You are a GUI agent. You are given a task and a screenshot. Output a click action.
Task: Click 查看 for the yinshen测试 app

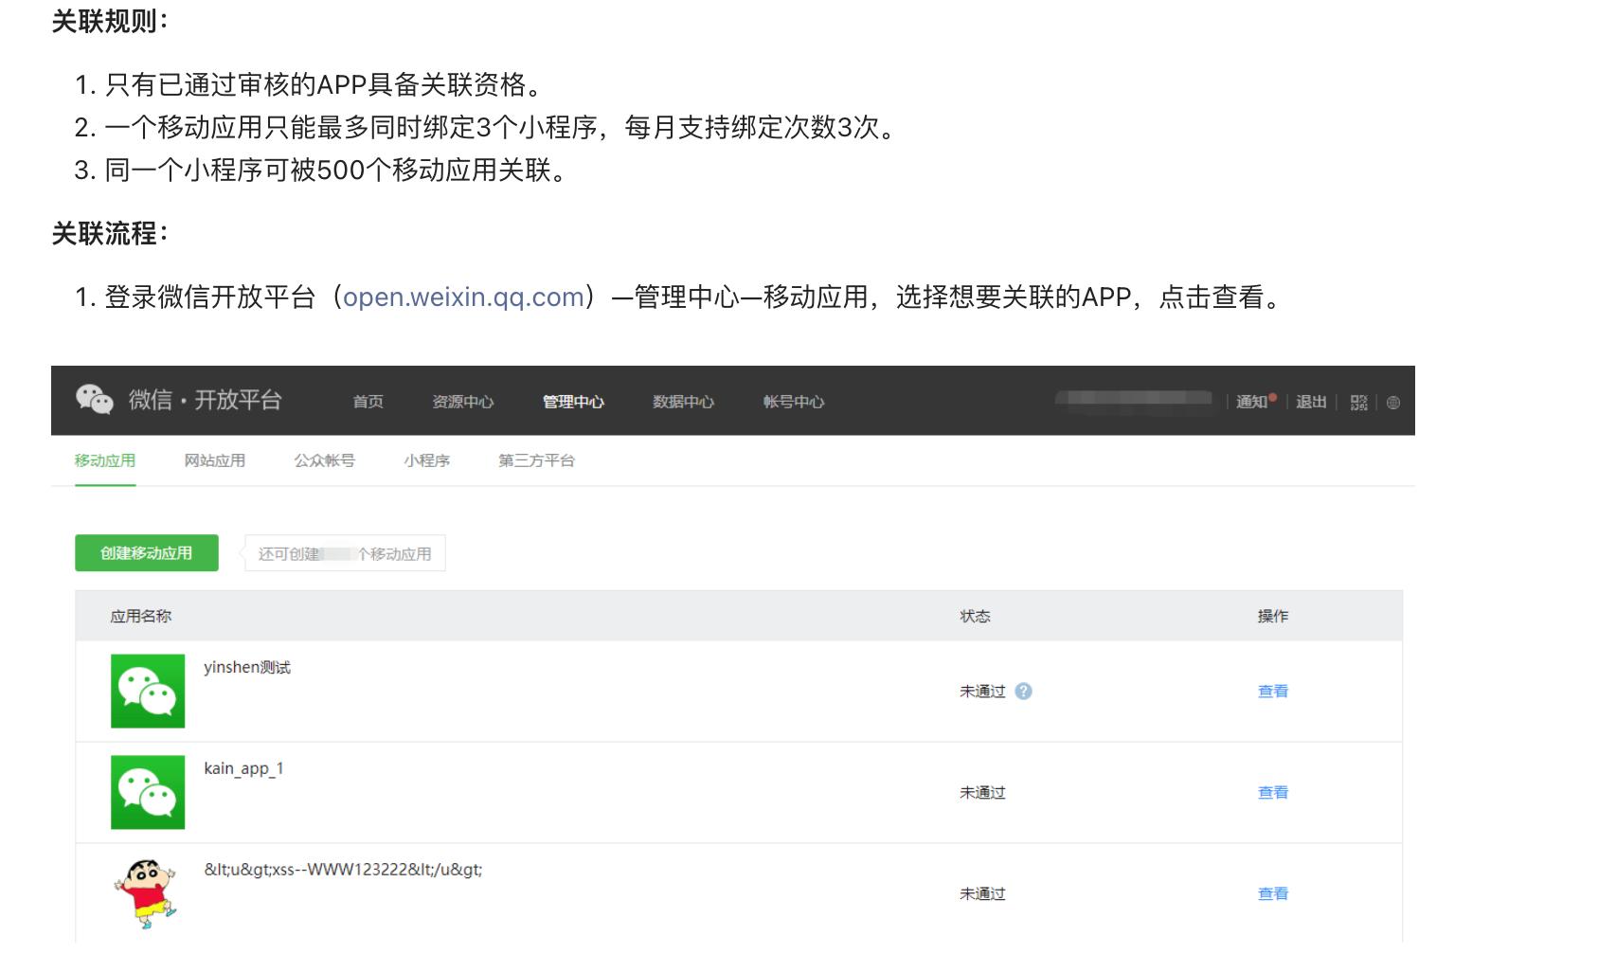[x=1272, y=692]
